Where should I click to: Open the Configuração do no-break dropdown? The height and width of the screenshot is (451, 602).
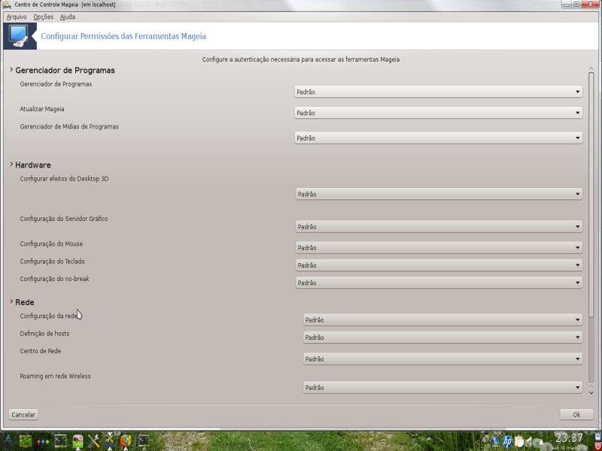439,283
